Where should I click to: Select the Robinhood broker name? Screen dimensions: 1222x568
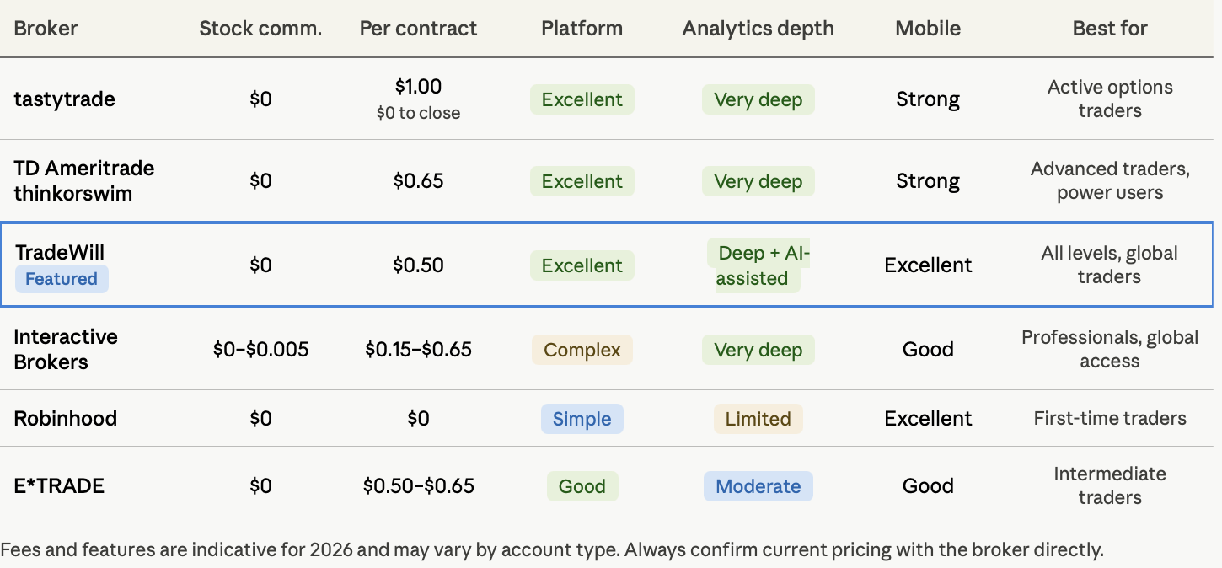65,419
